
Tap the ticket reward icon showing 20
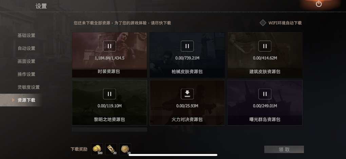(x=111, y=149)
